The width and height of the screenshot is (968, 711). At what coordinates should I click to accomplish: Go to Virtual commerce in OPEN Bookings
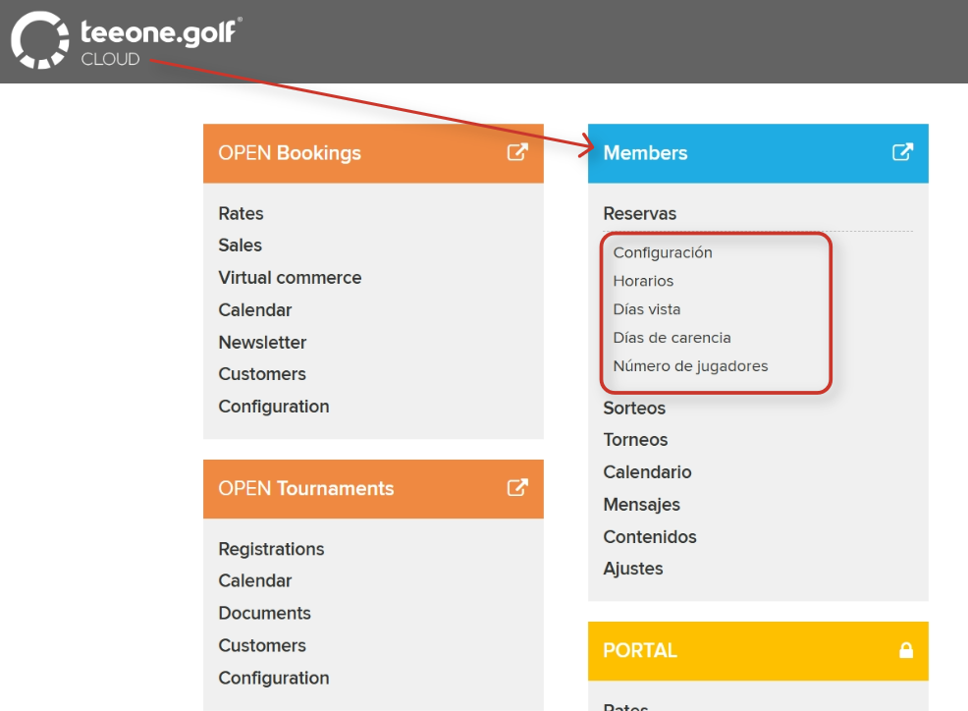click(290, 278)
